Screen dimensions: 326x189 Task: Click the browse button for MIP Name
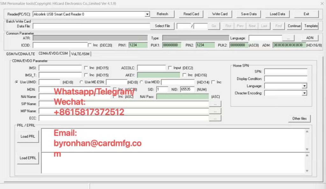click(x=215, y=111)
